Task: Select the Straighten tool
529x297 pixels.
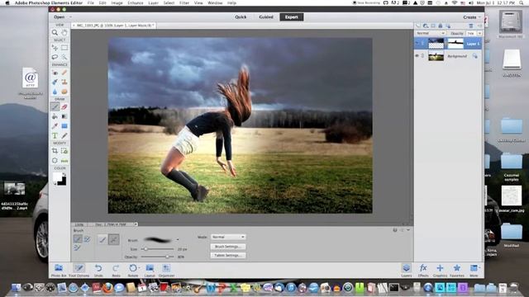Action: click(x=64, y=161)
